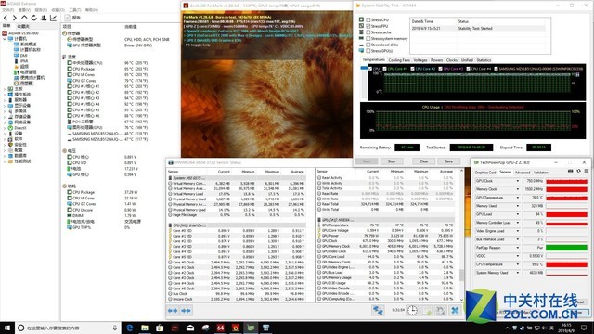Open Mail app taskbar icon
Image resolution: width=594 pixels, height=334 pixels.
pos(190,328)
